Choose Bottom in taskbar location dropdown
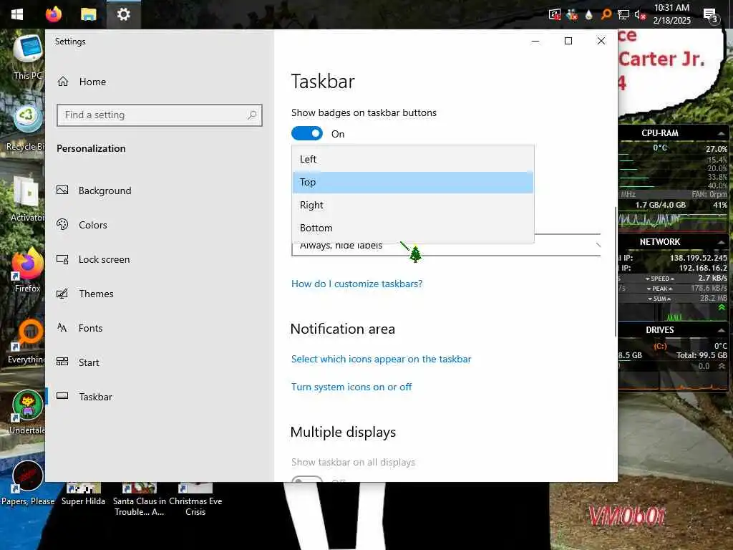This screenshot has height=550, width=733. coord(413,228)
